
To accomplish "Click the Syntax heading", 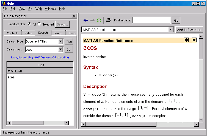I will pyautogui.click(x=90, y=67).
